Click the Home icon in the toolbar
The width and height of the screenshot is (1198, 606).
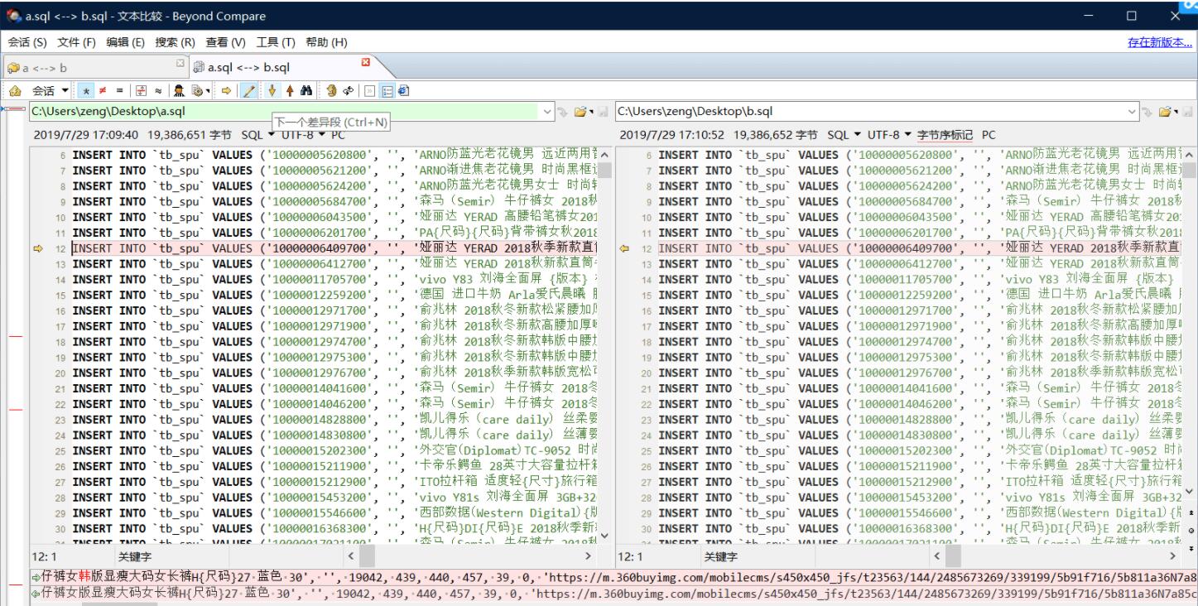click(x=16, y=90)
